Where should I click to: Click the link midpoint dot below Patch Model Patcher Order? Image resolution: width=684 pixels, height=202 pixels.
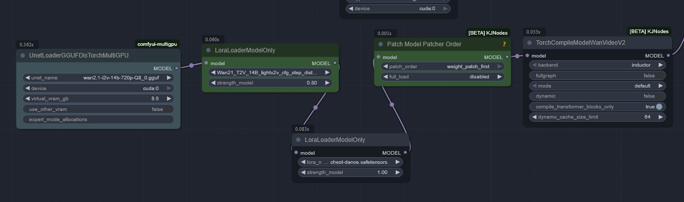pyautogui.click(x=392, y=105)
